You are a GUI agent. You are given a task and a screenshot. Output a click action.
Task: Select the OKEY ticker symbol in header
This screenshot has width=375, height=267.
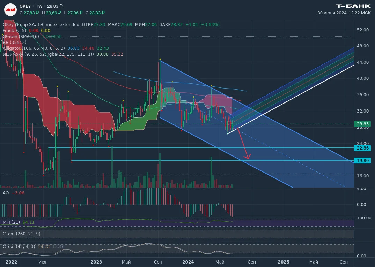[x=25, y=6]
